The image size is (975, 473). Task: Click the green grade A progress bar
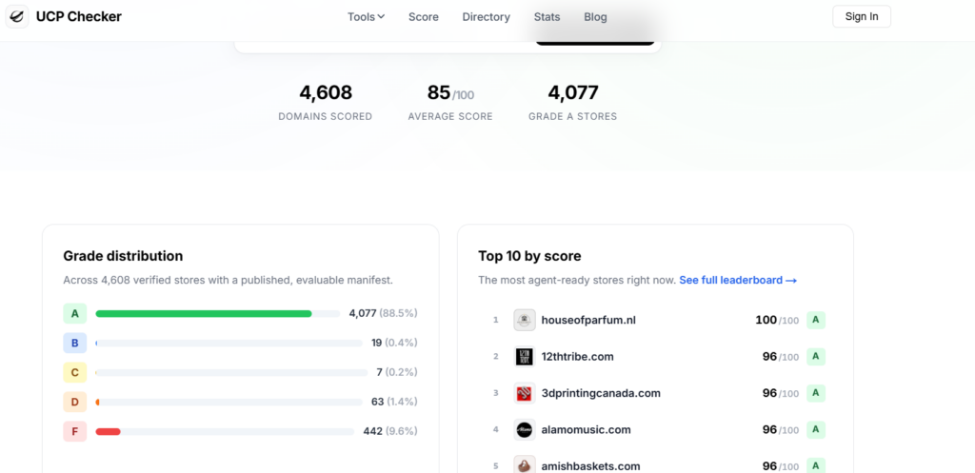204,314
